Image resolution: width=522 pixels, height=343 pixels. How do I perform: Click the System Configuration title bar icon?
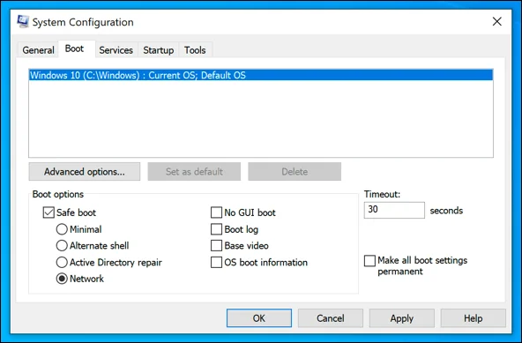tap(23, 22)
